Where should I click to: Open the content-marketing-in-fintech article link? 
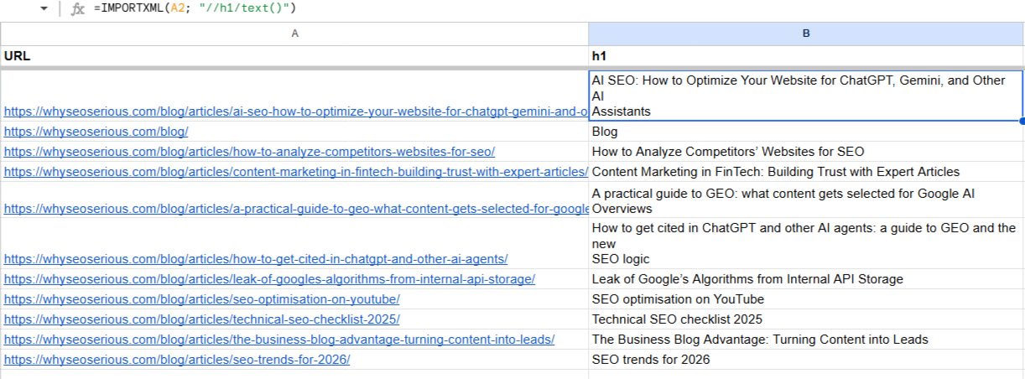point(295,172)
